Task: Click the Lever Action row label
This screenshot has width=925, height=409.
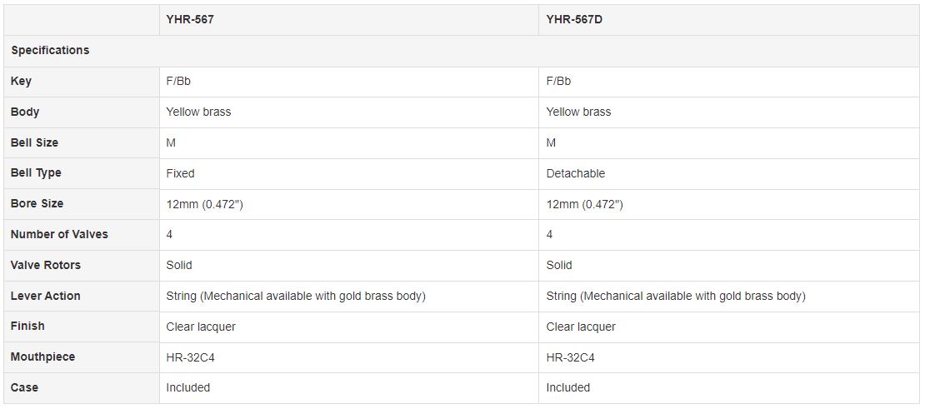Action: (x=45, y=296)
